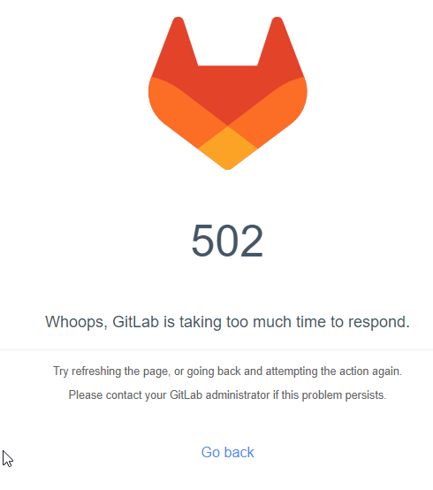Click the logo's left ear

(177, 43)
